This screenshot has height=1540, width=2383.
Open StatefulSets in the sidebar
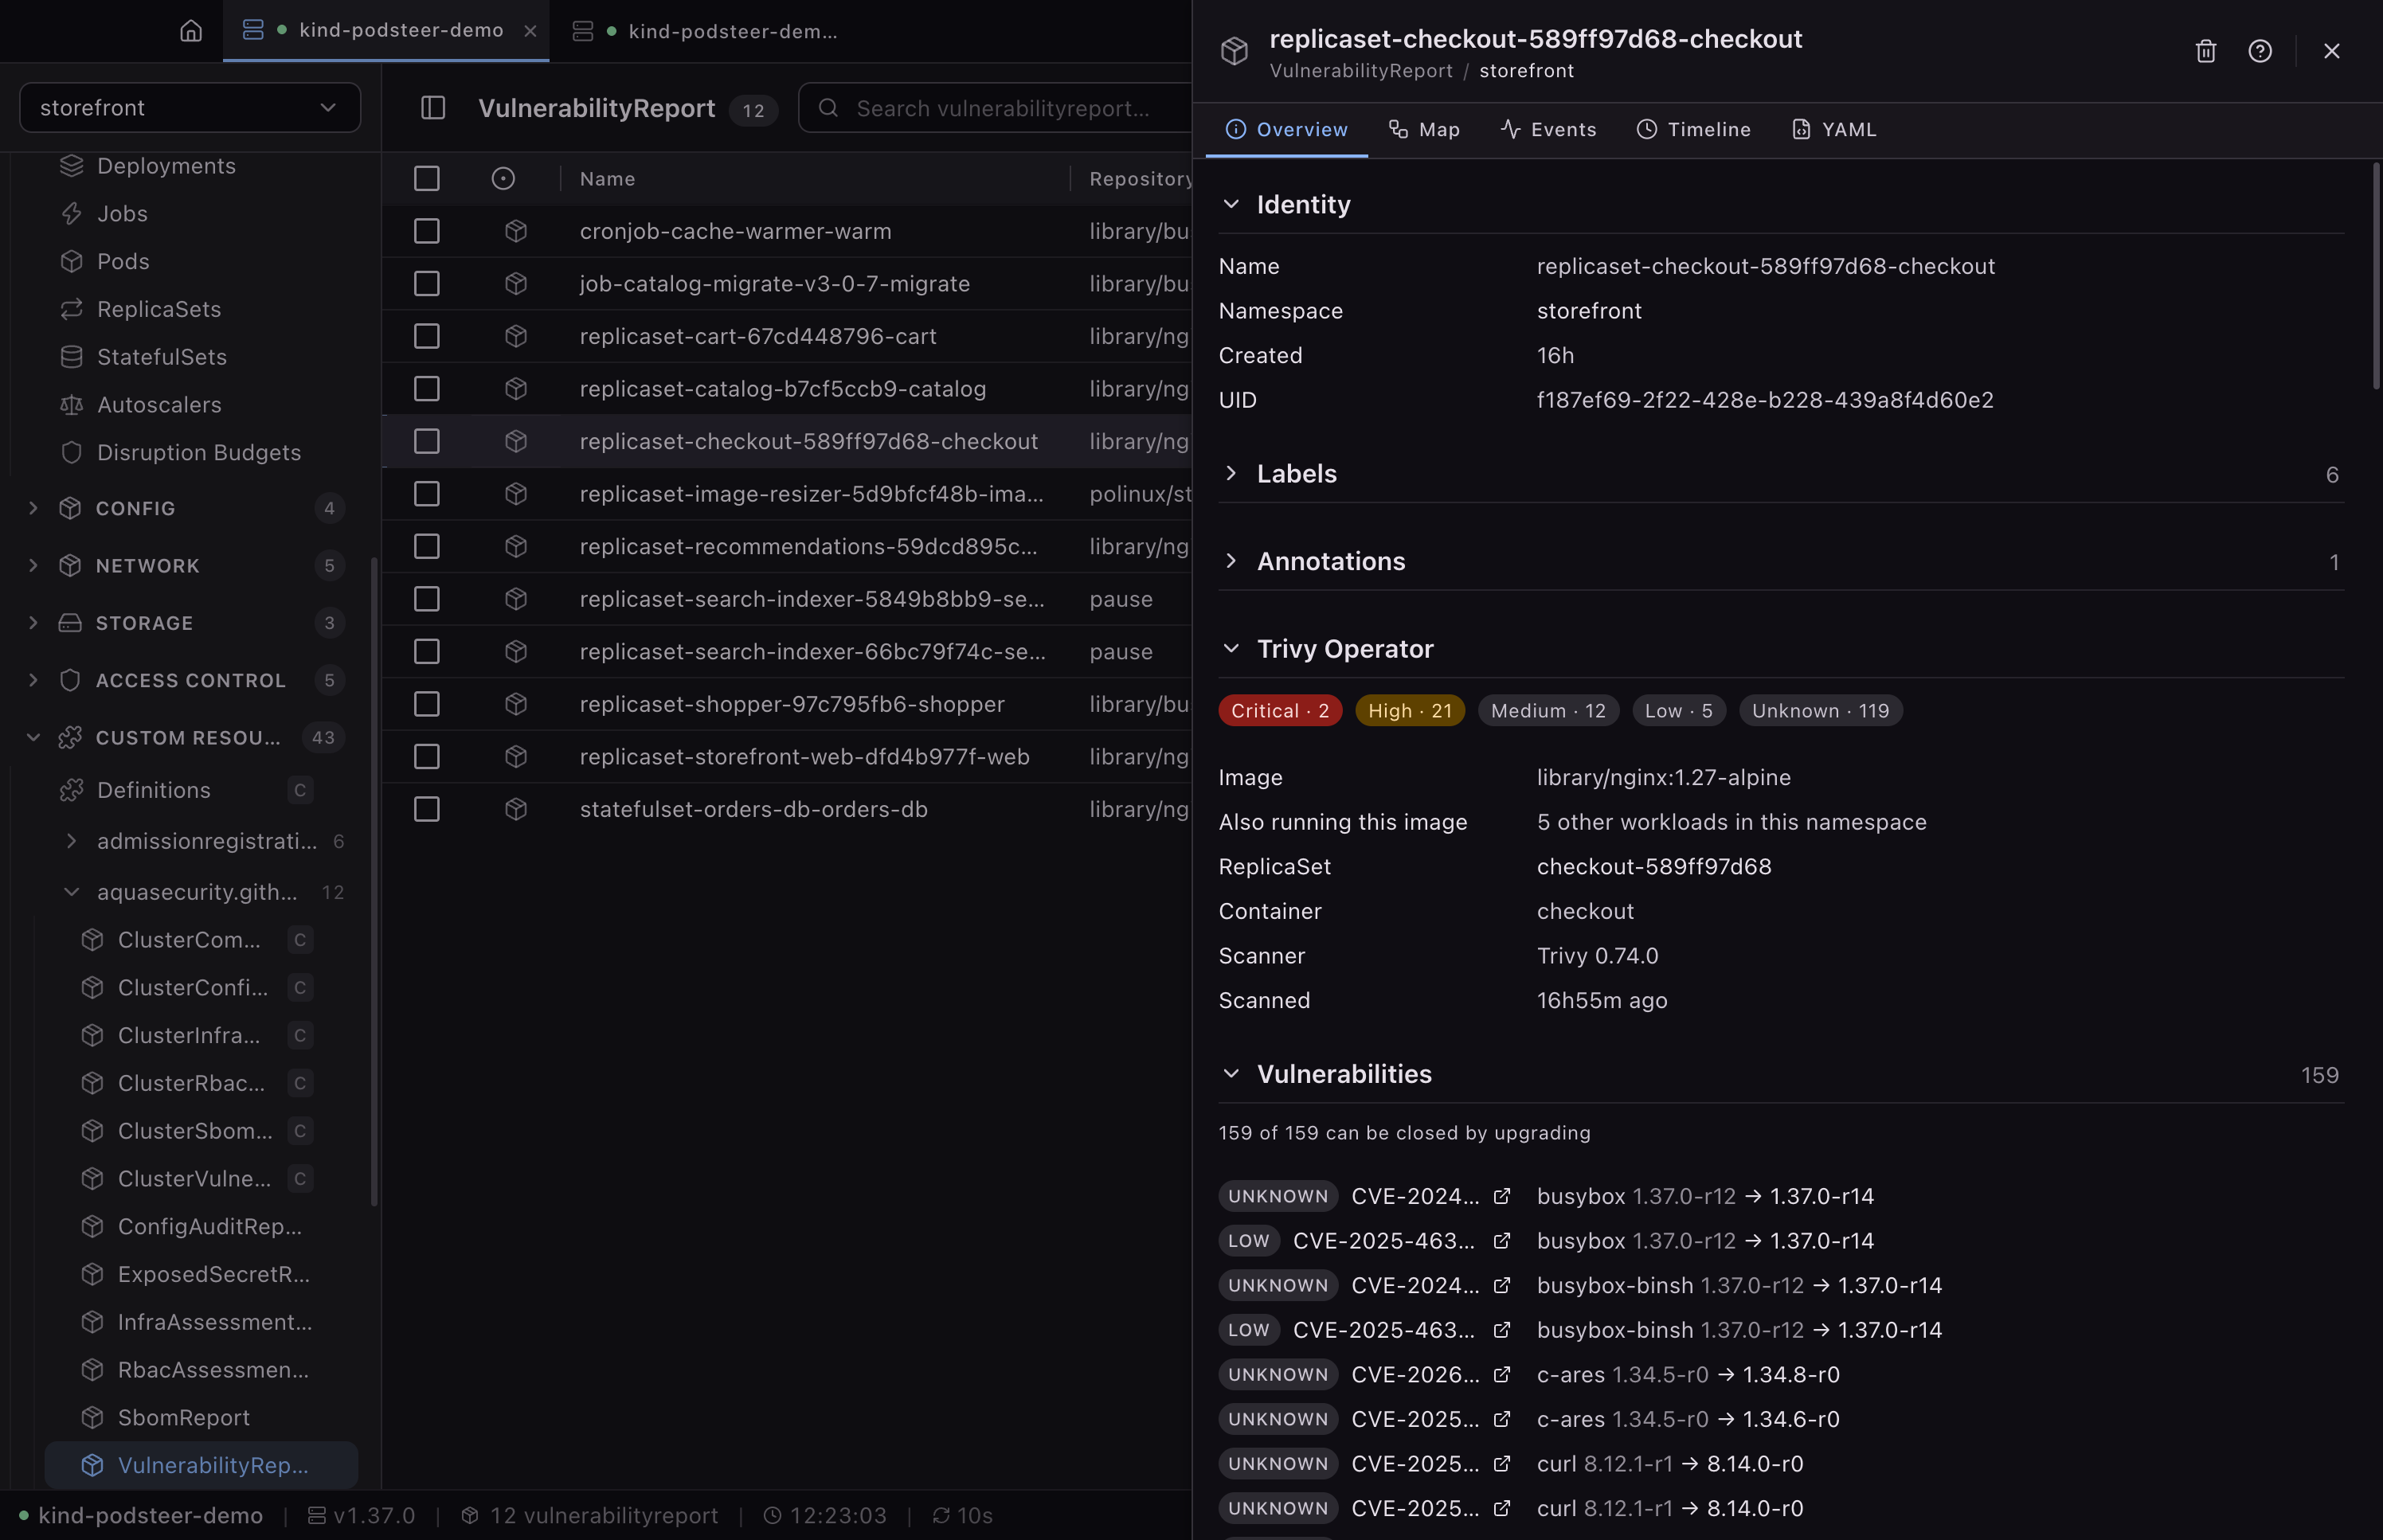(x=162, y=357)
